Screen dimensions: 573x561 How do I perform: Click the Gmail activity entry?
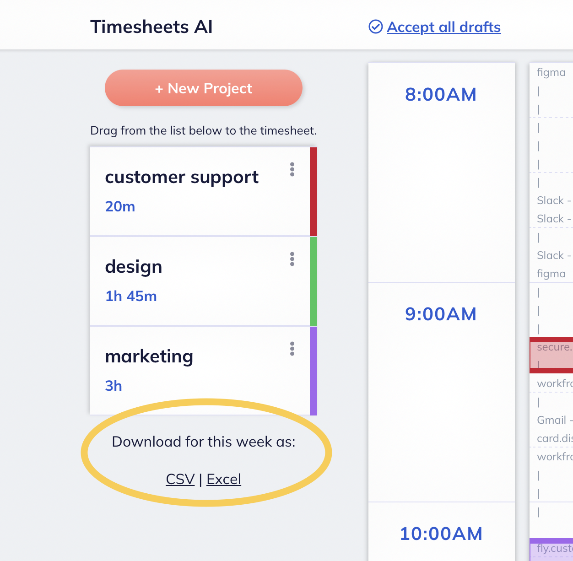(554, 420)
